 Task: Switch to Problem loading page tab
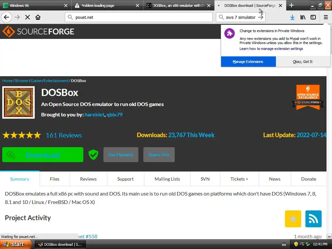click(x=107, y=6)
